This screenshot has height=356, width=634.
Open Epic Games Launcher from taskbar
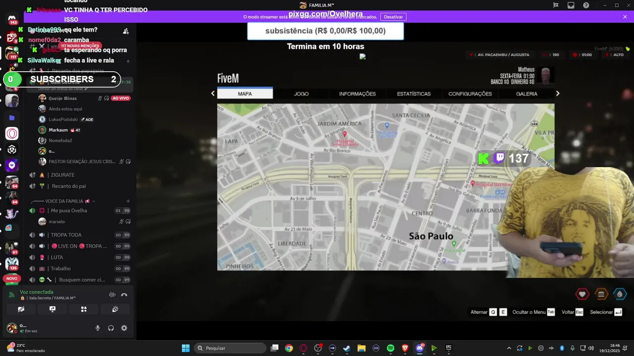[x=449, y=348]
